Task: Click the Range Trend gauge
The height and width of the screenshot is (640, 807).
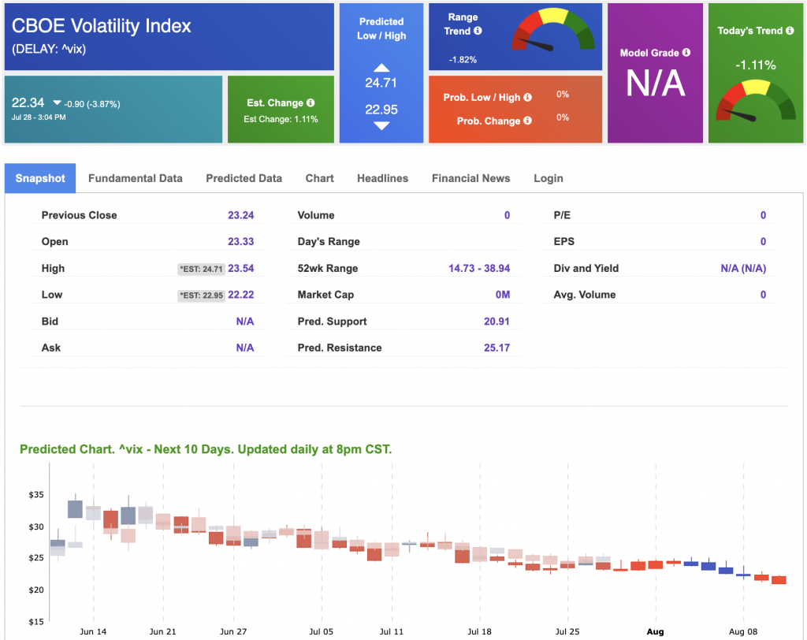Action: [553, 29]
